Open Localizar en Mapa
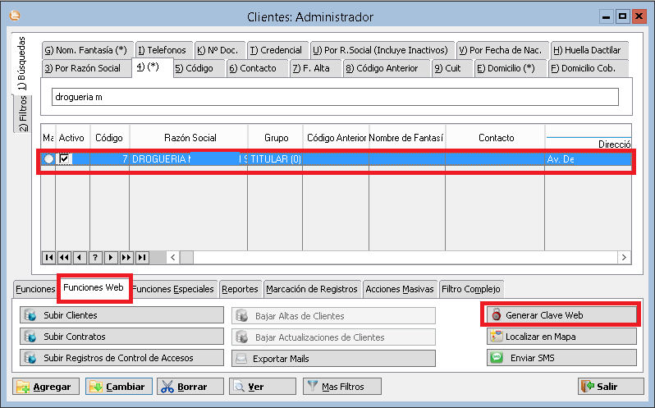 click(561, 337)
